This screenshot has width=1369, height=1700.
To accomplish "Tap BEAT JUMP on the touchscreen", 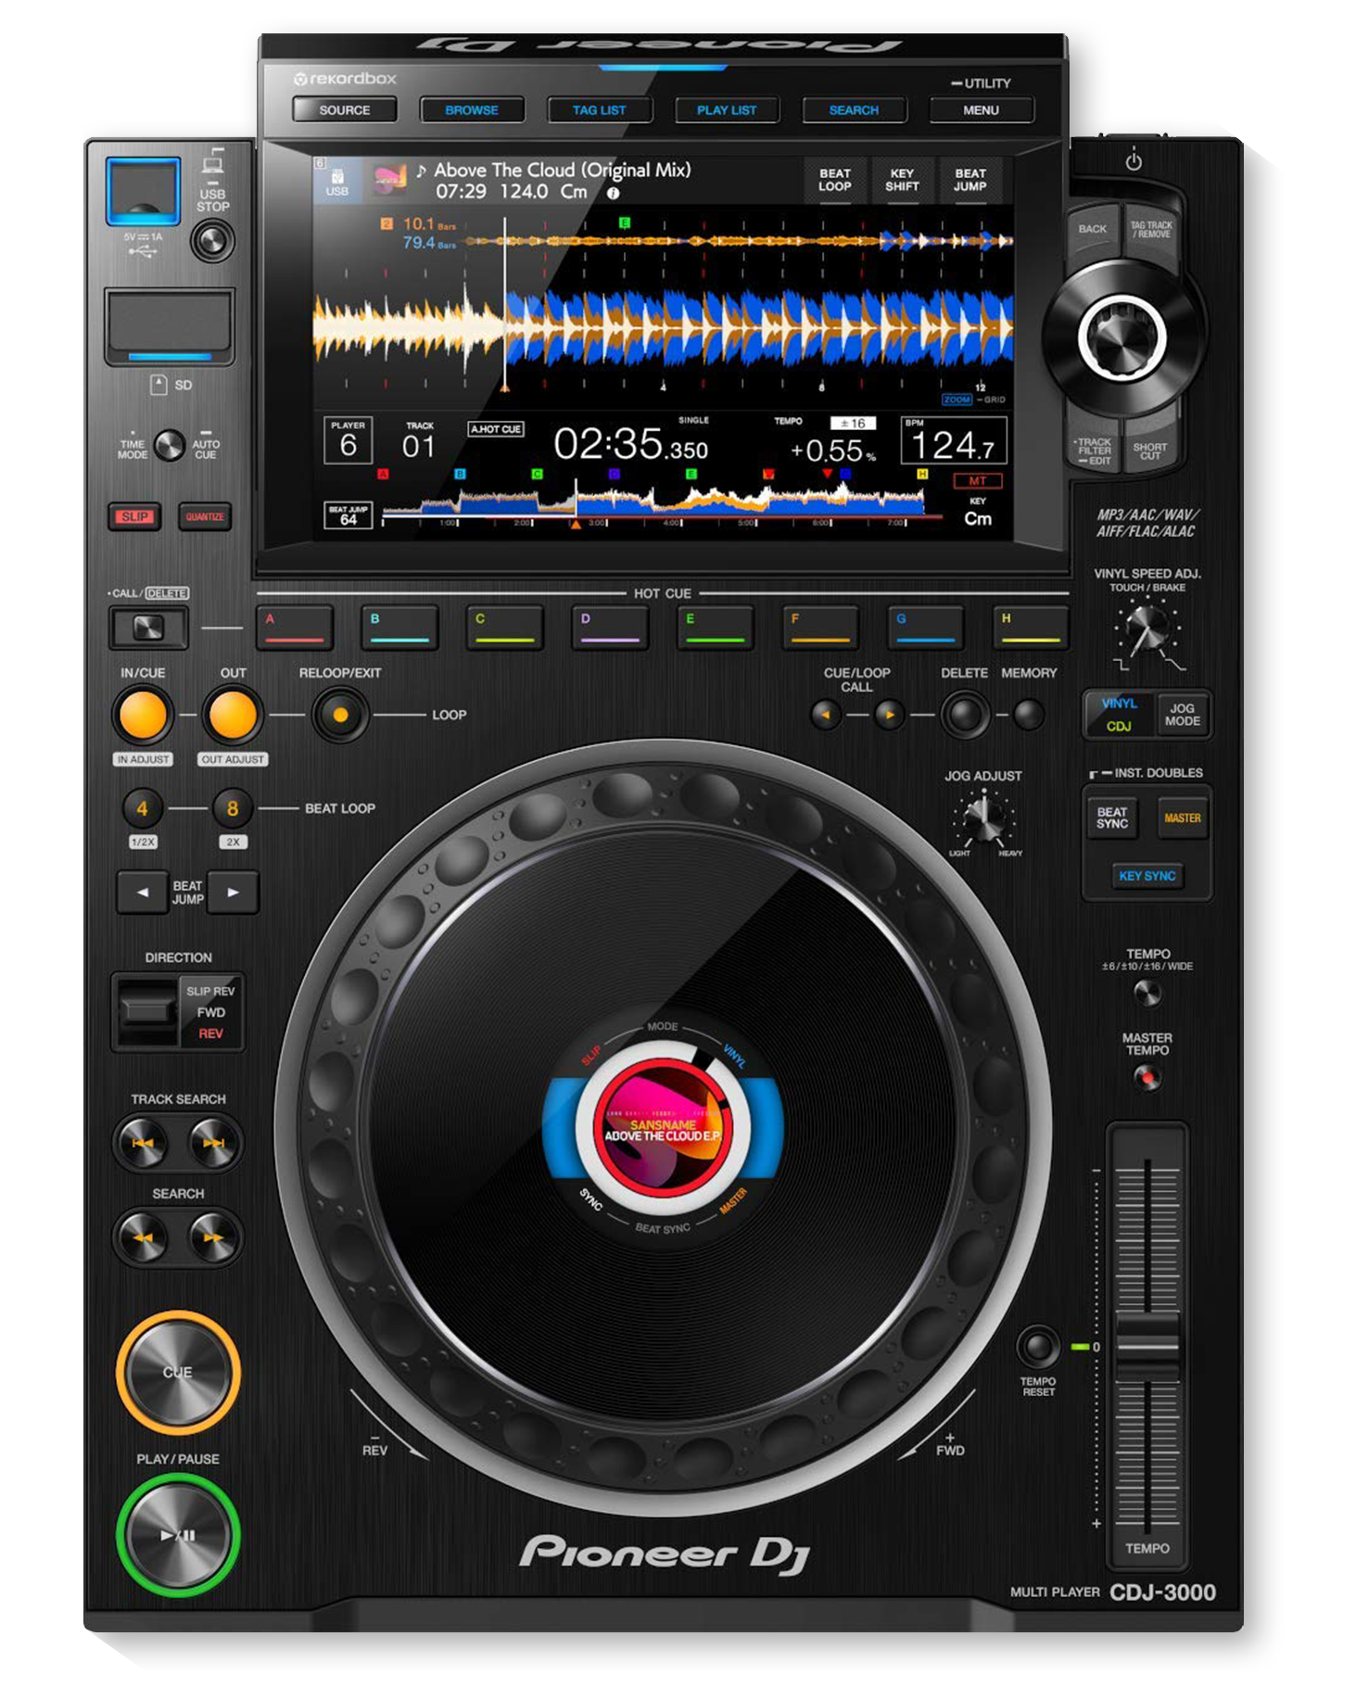I will coord(970,180).
